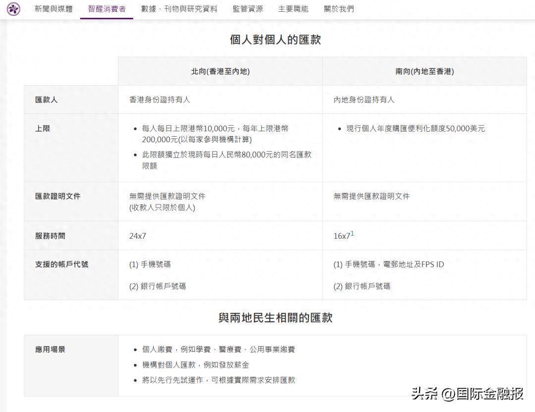Open the 監管資源 section

pyautogui.click(x=247, y=8)
